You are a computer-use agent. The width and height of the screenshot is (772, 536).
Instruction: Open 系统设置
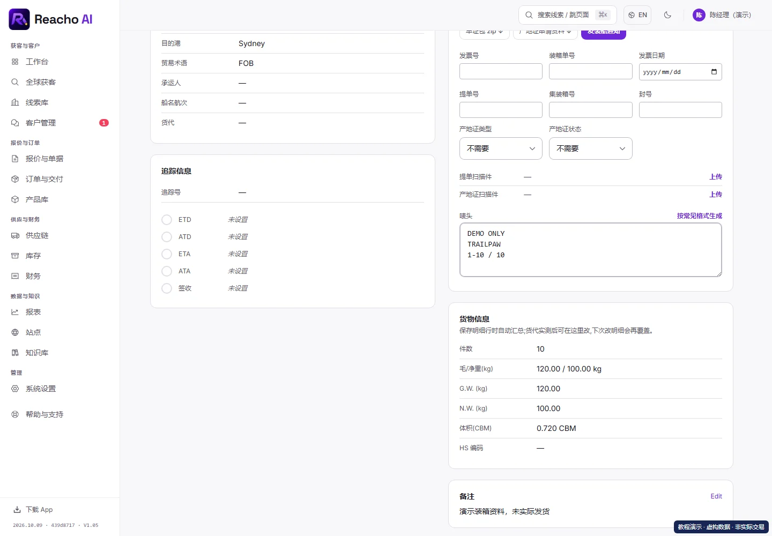click(x=60, y=389)
